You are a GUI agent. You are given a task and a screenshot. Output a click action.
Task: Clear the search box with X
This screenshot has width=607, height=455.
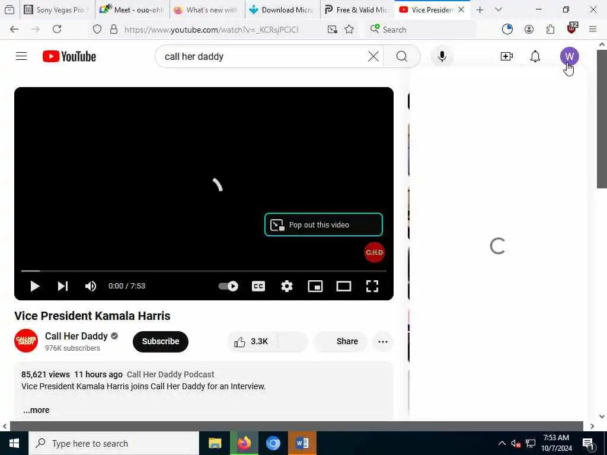point(373,56)
